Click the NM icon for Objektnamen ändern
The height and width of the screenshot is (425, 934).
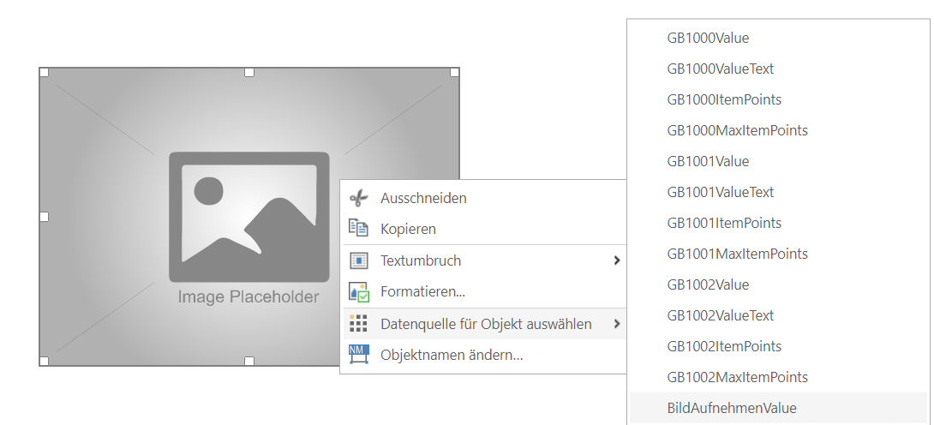coord(358,355)
